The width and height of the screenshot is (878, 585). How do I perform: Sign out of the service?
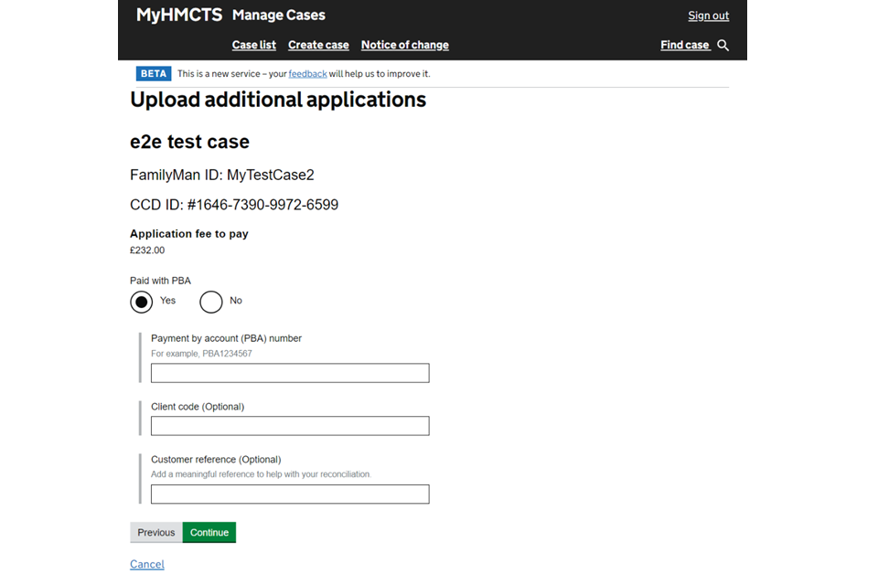tap(708, 16)
